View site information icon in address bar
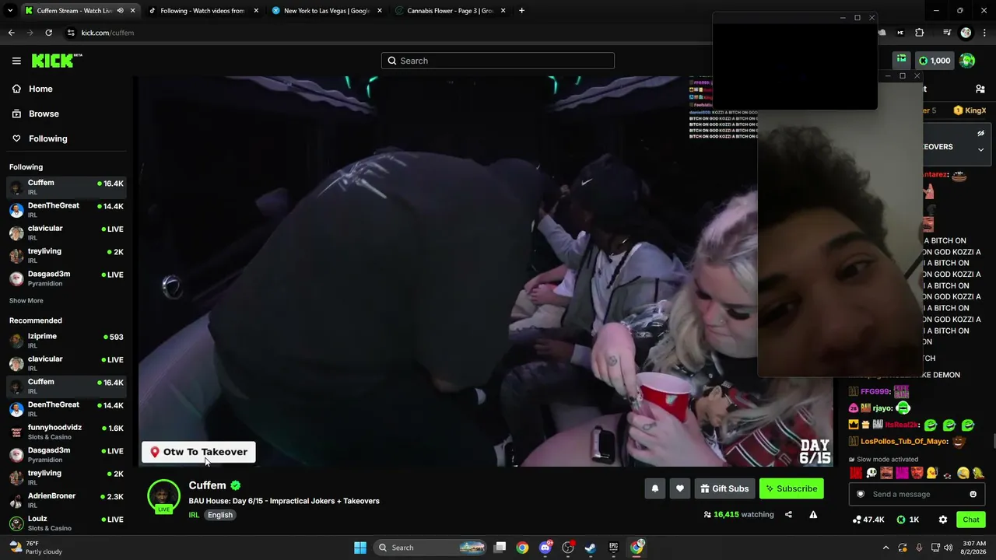The width and height of the screenshot is (996, 560). pyautogui.click(x=71, y=33)
